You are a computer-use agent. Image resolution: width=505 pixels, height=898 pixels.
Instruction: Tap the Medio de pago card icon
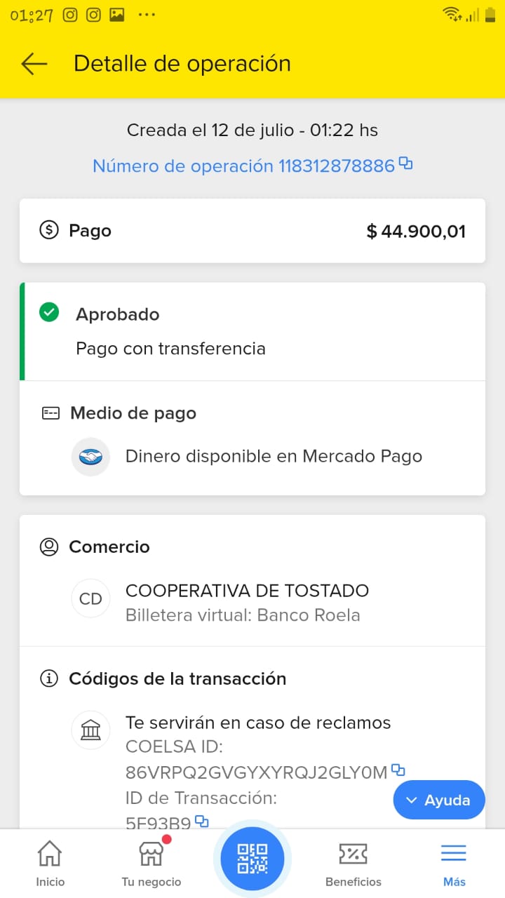click(x=50, y=413)
